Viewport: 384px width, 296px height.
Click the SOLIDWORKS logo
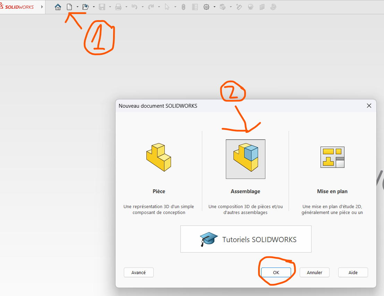(17, 7)
